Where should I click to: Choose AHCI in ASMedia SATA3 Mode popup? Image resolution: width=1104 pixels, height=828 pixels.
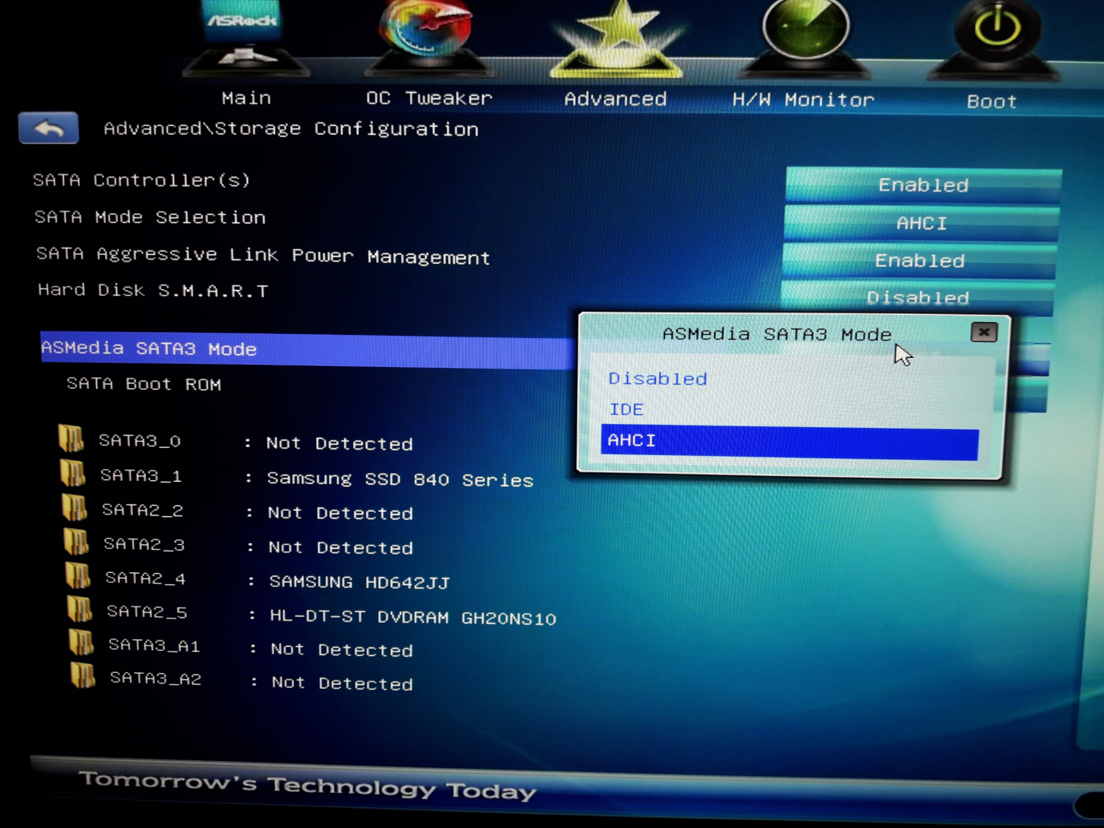tap(789, 442)
